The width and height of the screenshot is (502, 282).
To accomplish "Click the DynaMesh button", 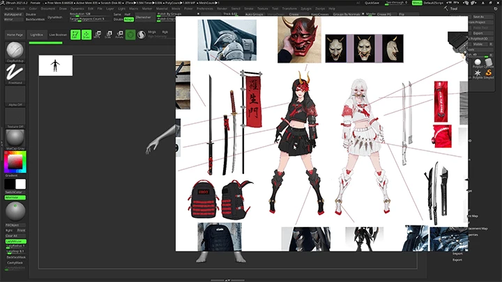I will tap(55, 17).
